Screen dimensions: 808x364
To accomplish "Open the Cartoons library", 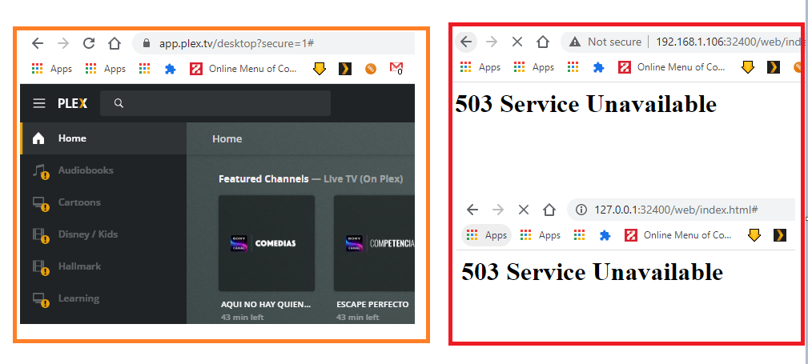I will pos(103,202).
